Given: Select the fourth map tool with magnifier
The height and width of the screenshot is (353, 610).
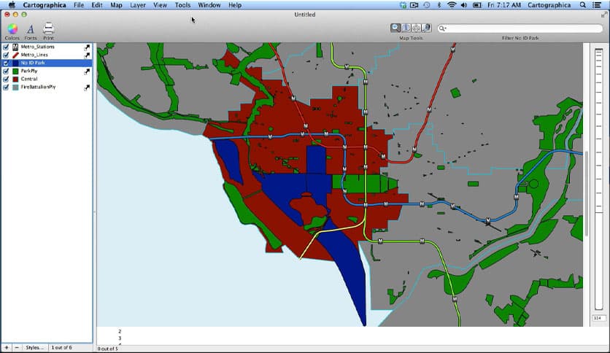Looking at the screenshot, I should click(427, 28).
